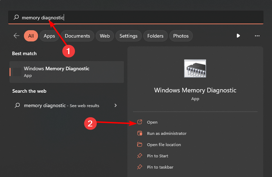Expand memory diagnostic web results chevron
This screenshot has height=177, width=272.
116,105
